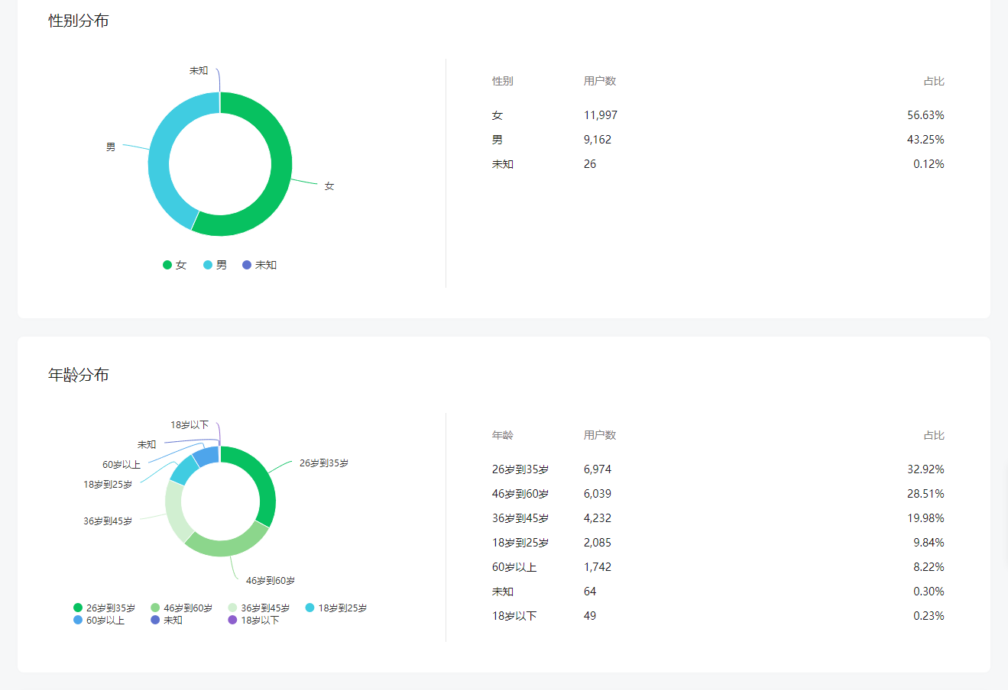
Task: Toggle the 60岁以上 legend item
Action: pyautogui.click(x=99, y=621)
